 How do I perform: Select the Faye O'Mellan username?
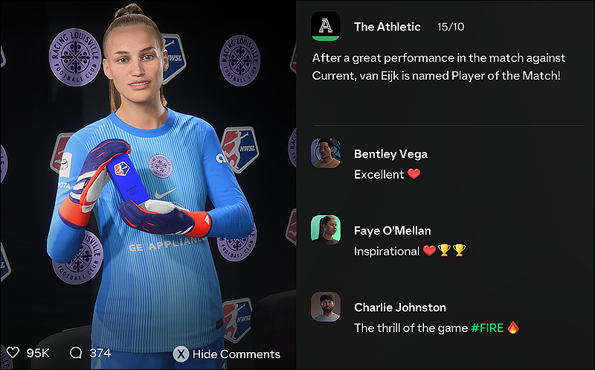(393, 231)
